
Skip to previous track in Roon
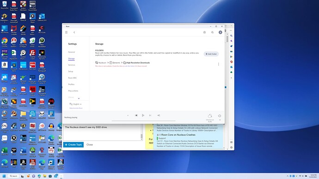(x=136, y=115)
